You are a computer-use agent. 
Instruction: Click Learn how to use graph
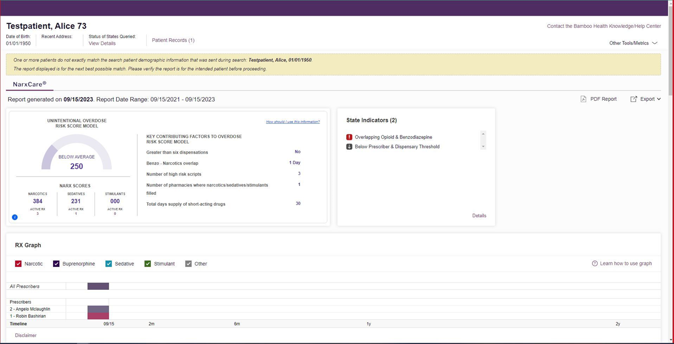pos(625,263)
